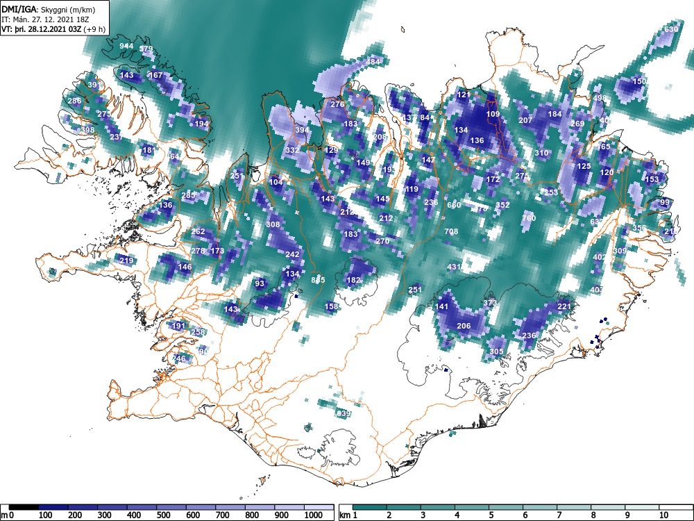
Task: Click the visibility value 125
Action: point(584,166)
